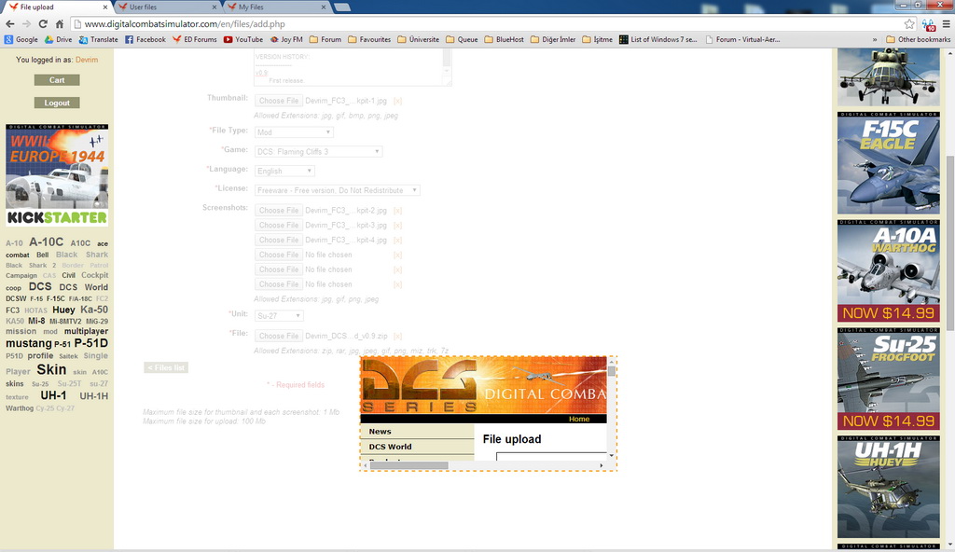Viewport: 955px width, 552px height.
Task: Open the Google bookmark
Action: (x=21, y=39)
